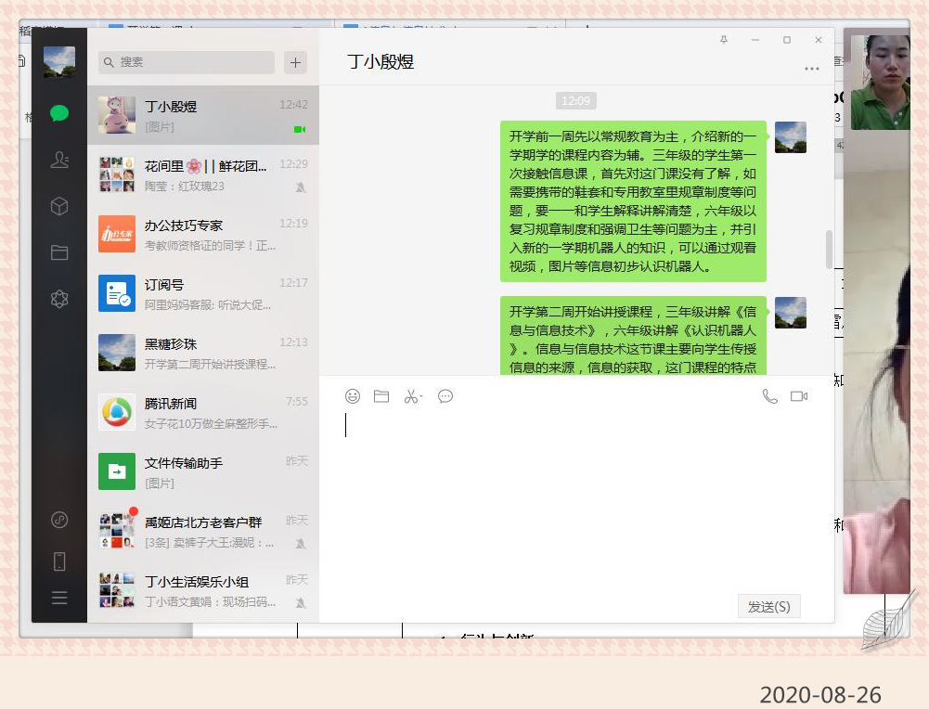Click the first green message about 开学前一周
The width and height of the screenshot is (929, 709).
point(633,201)
